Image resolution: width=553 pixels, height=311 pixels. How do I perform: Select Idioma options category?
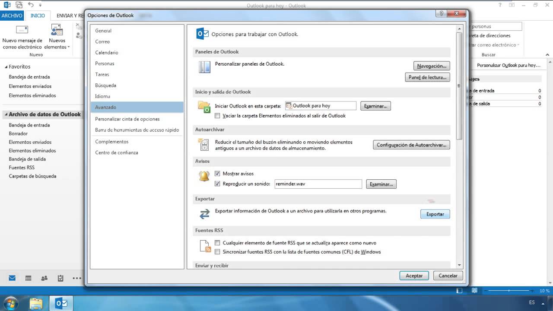[x=137, y=96]
